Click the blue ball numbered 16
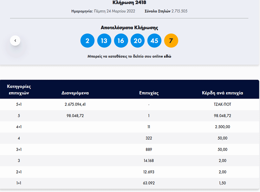Viewport: 260px width, 192px height. click(121, 41)
